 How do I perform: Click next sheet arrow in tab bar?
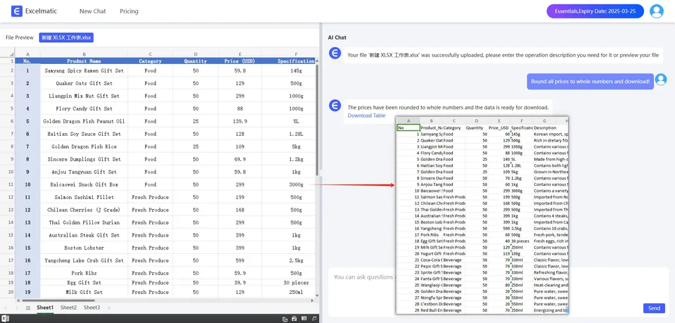coord(17,308)
